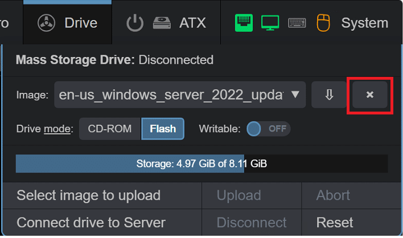Click the green monitor status icon
403x238 pixels.
[270, 23]
